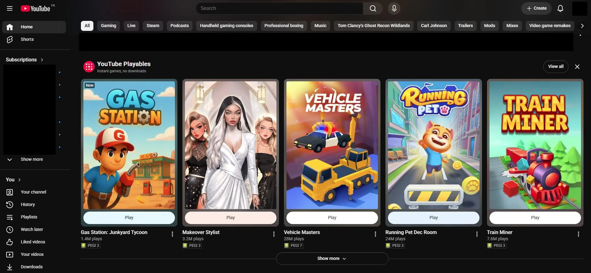Screen dimensions: 591x273
Task: Select the Gaming filter chip
Action: pos(108,26)
